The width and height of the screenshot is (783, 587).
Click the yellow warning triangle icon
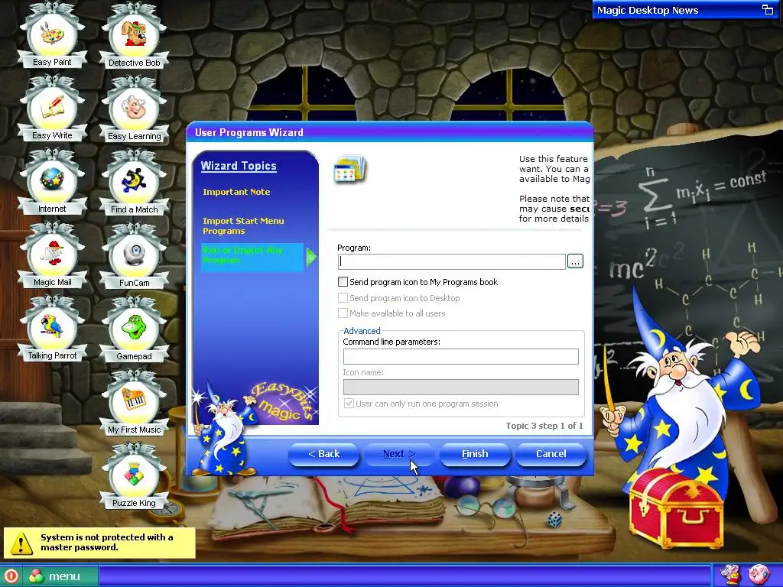coord(21,543)
